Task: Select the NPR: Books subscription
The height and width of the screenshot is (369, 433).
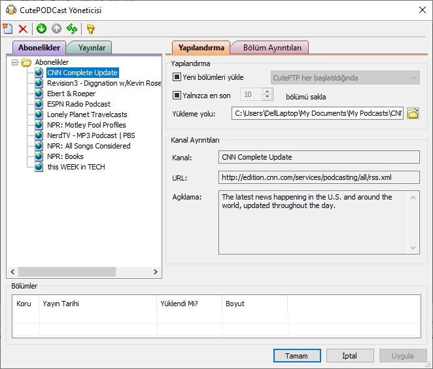Action: click(65, 156)
